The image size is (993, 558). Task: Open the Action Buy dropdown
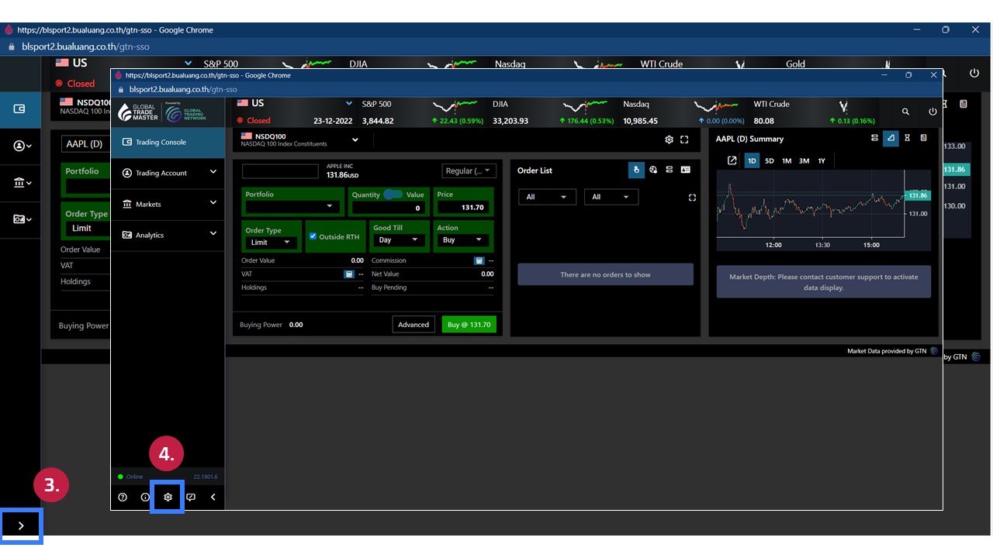(x=464, y=240)
